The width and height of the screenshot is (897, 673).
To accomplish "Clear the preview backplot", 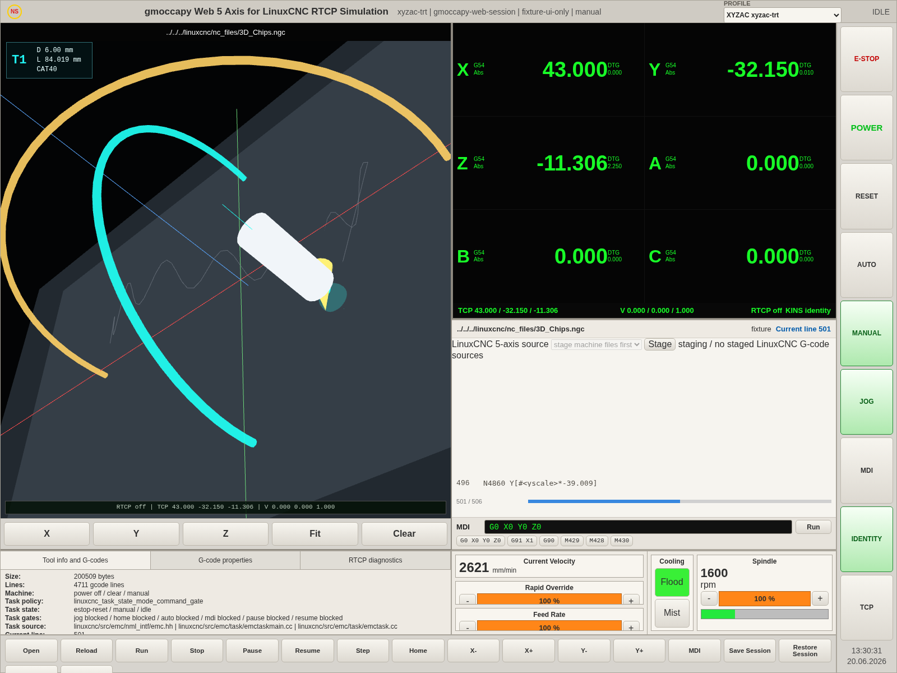I will coord(404,534).
